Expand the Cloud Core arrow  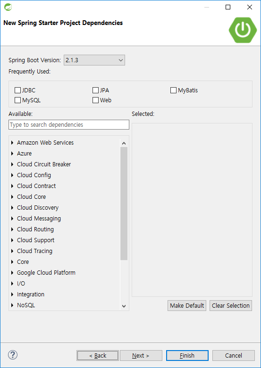coord(12,196)
